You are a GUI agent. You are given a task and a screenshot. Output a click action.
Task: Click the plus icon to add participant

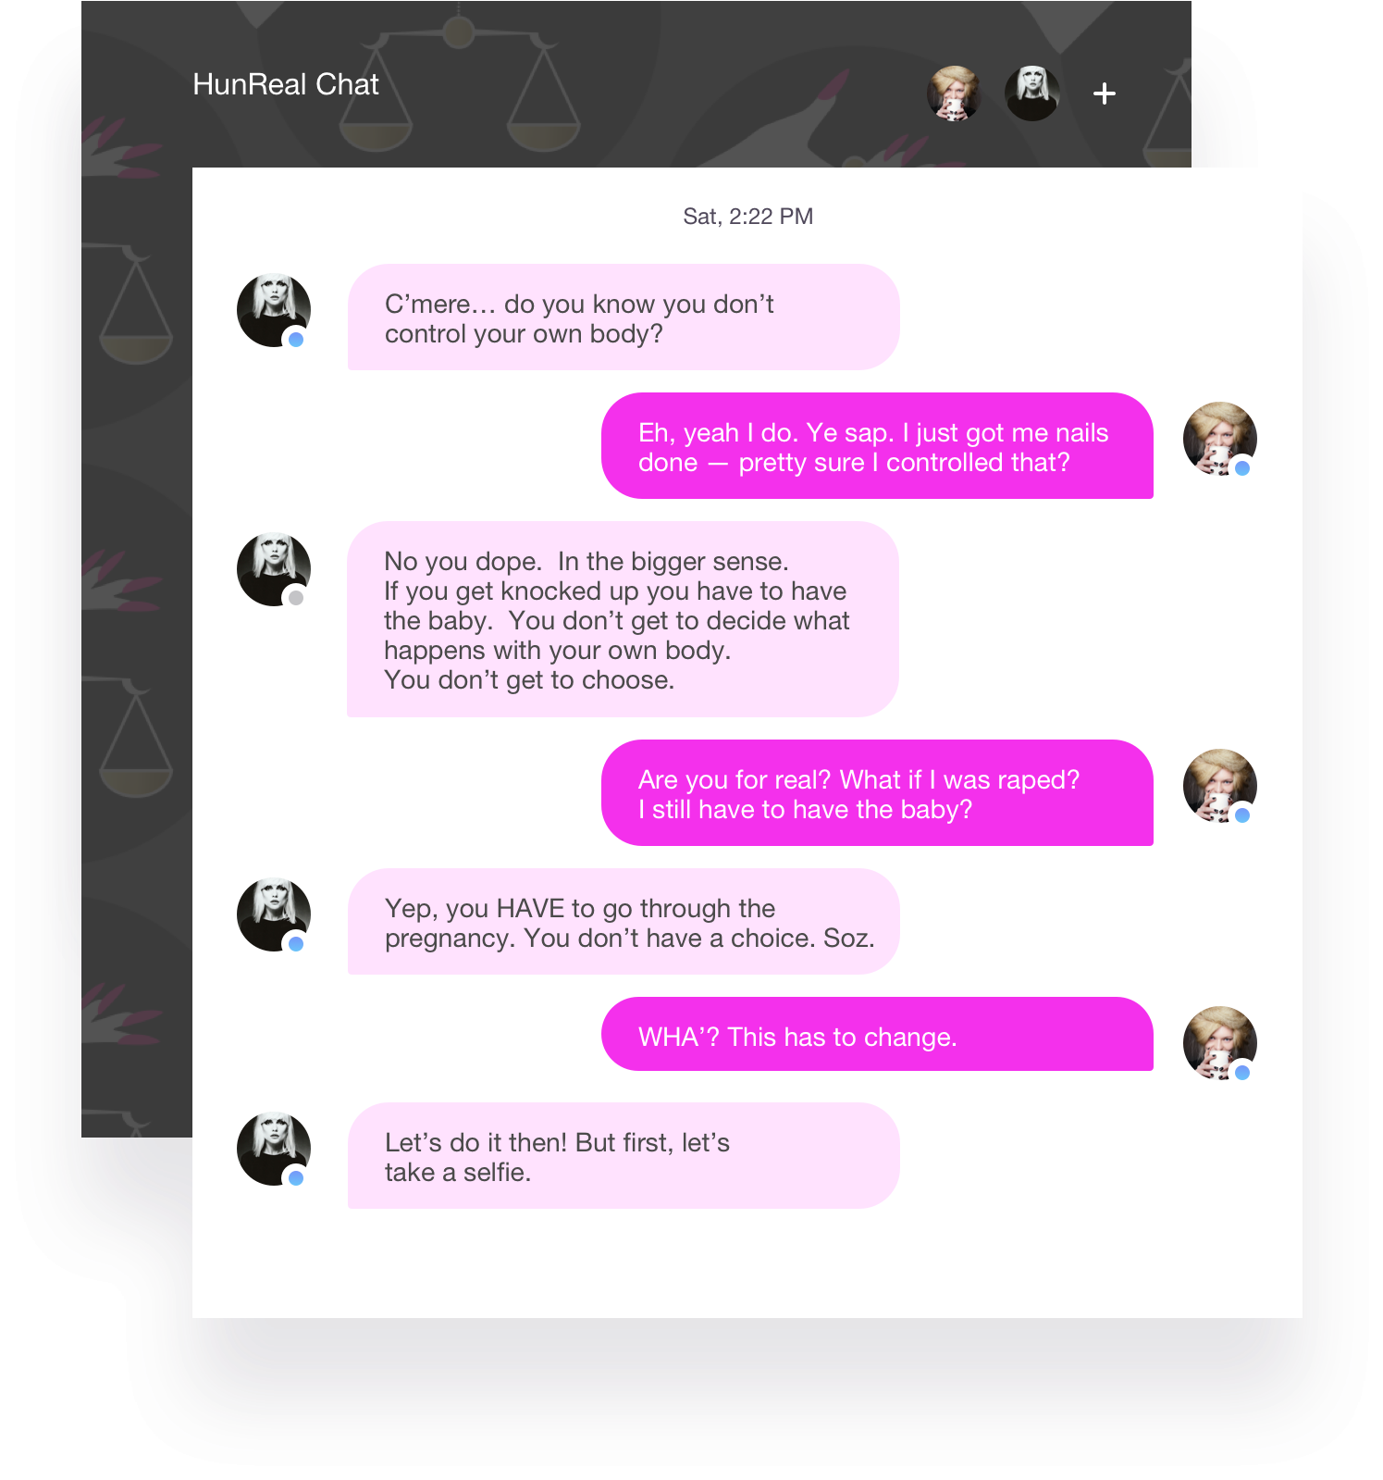[x=1104, y=93]
